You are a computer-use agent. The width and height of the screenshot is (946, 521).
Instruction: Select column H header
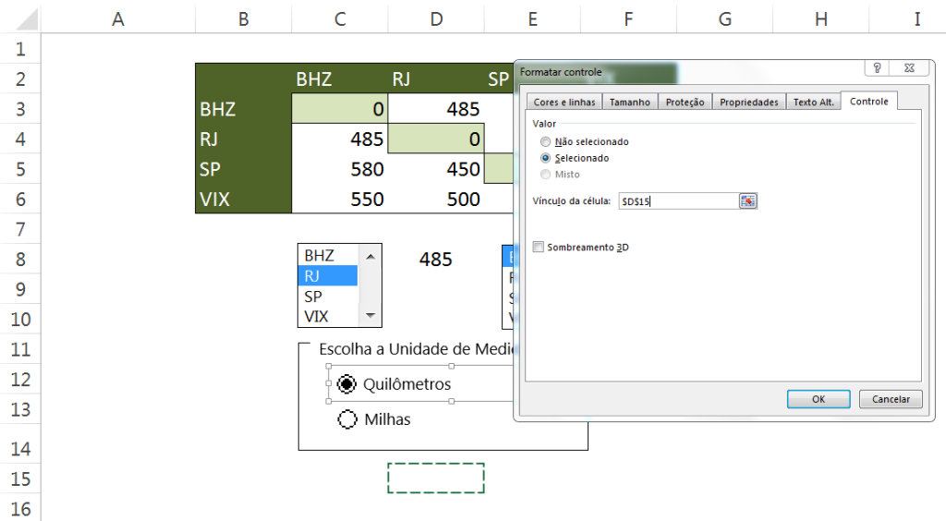click(821, 18)
